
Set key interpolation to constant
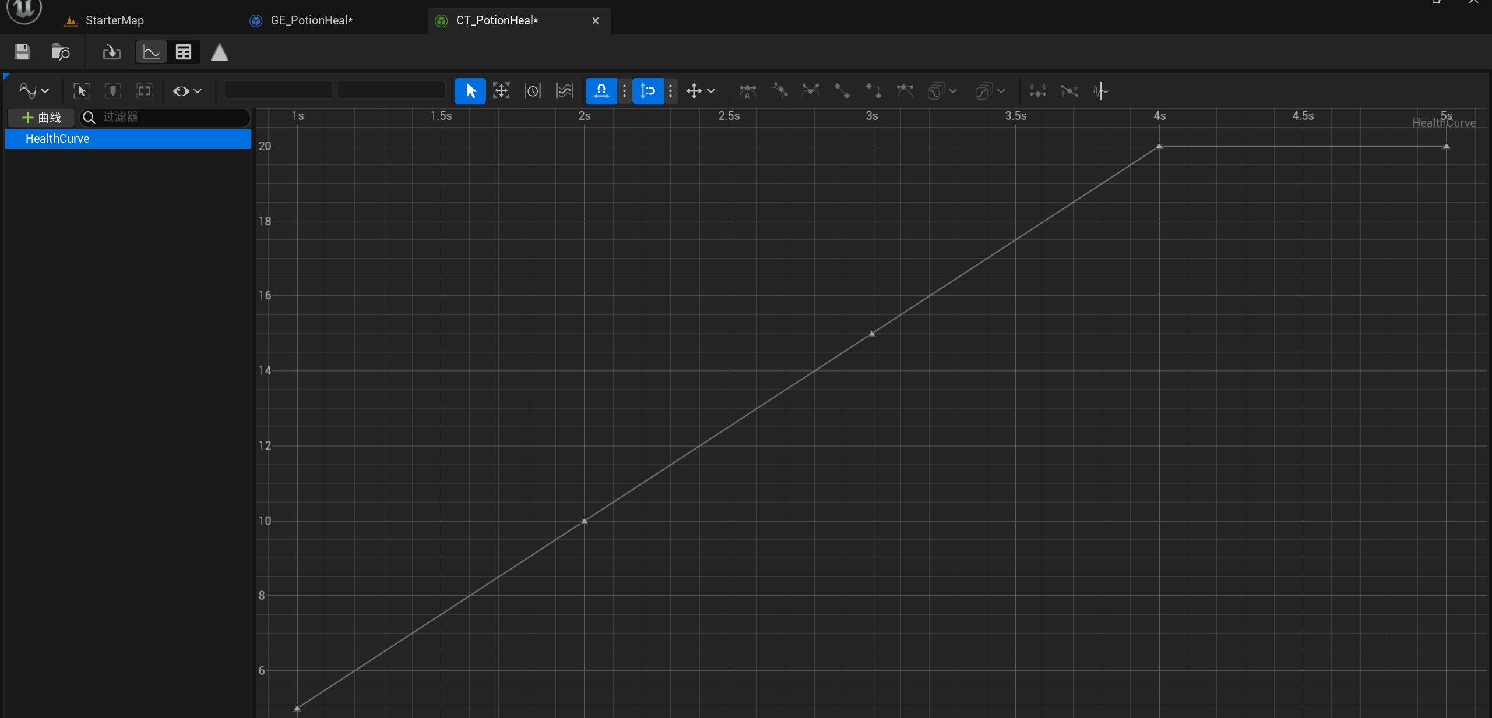pos(873,91)
